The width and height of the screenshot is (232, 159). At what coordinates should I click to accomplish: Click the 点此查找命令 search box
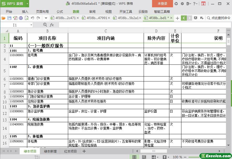pyautogui.click(x=219, y=18)
